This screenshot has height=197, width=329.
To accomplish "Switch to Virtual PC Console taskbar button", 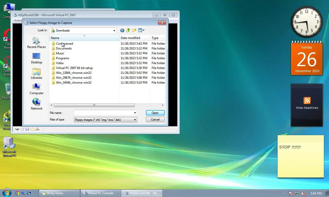I will pyautogui.click(x=101, y=193).
